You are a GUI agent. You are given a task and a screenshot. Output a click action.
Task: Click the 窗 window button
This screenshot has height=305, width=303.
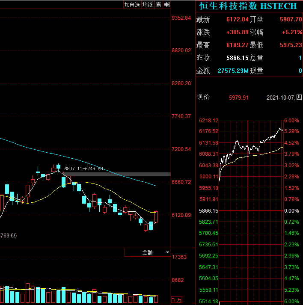point(159,5)
